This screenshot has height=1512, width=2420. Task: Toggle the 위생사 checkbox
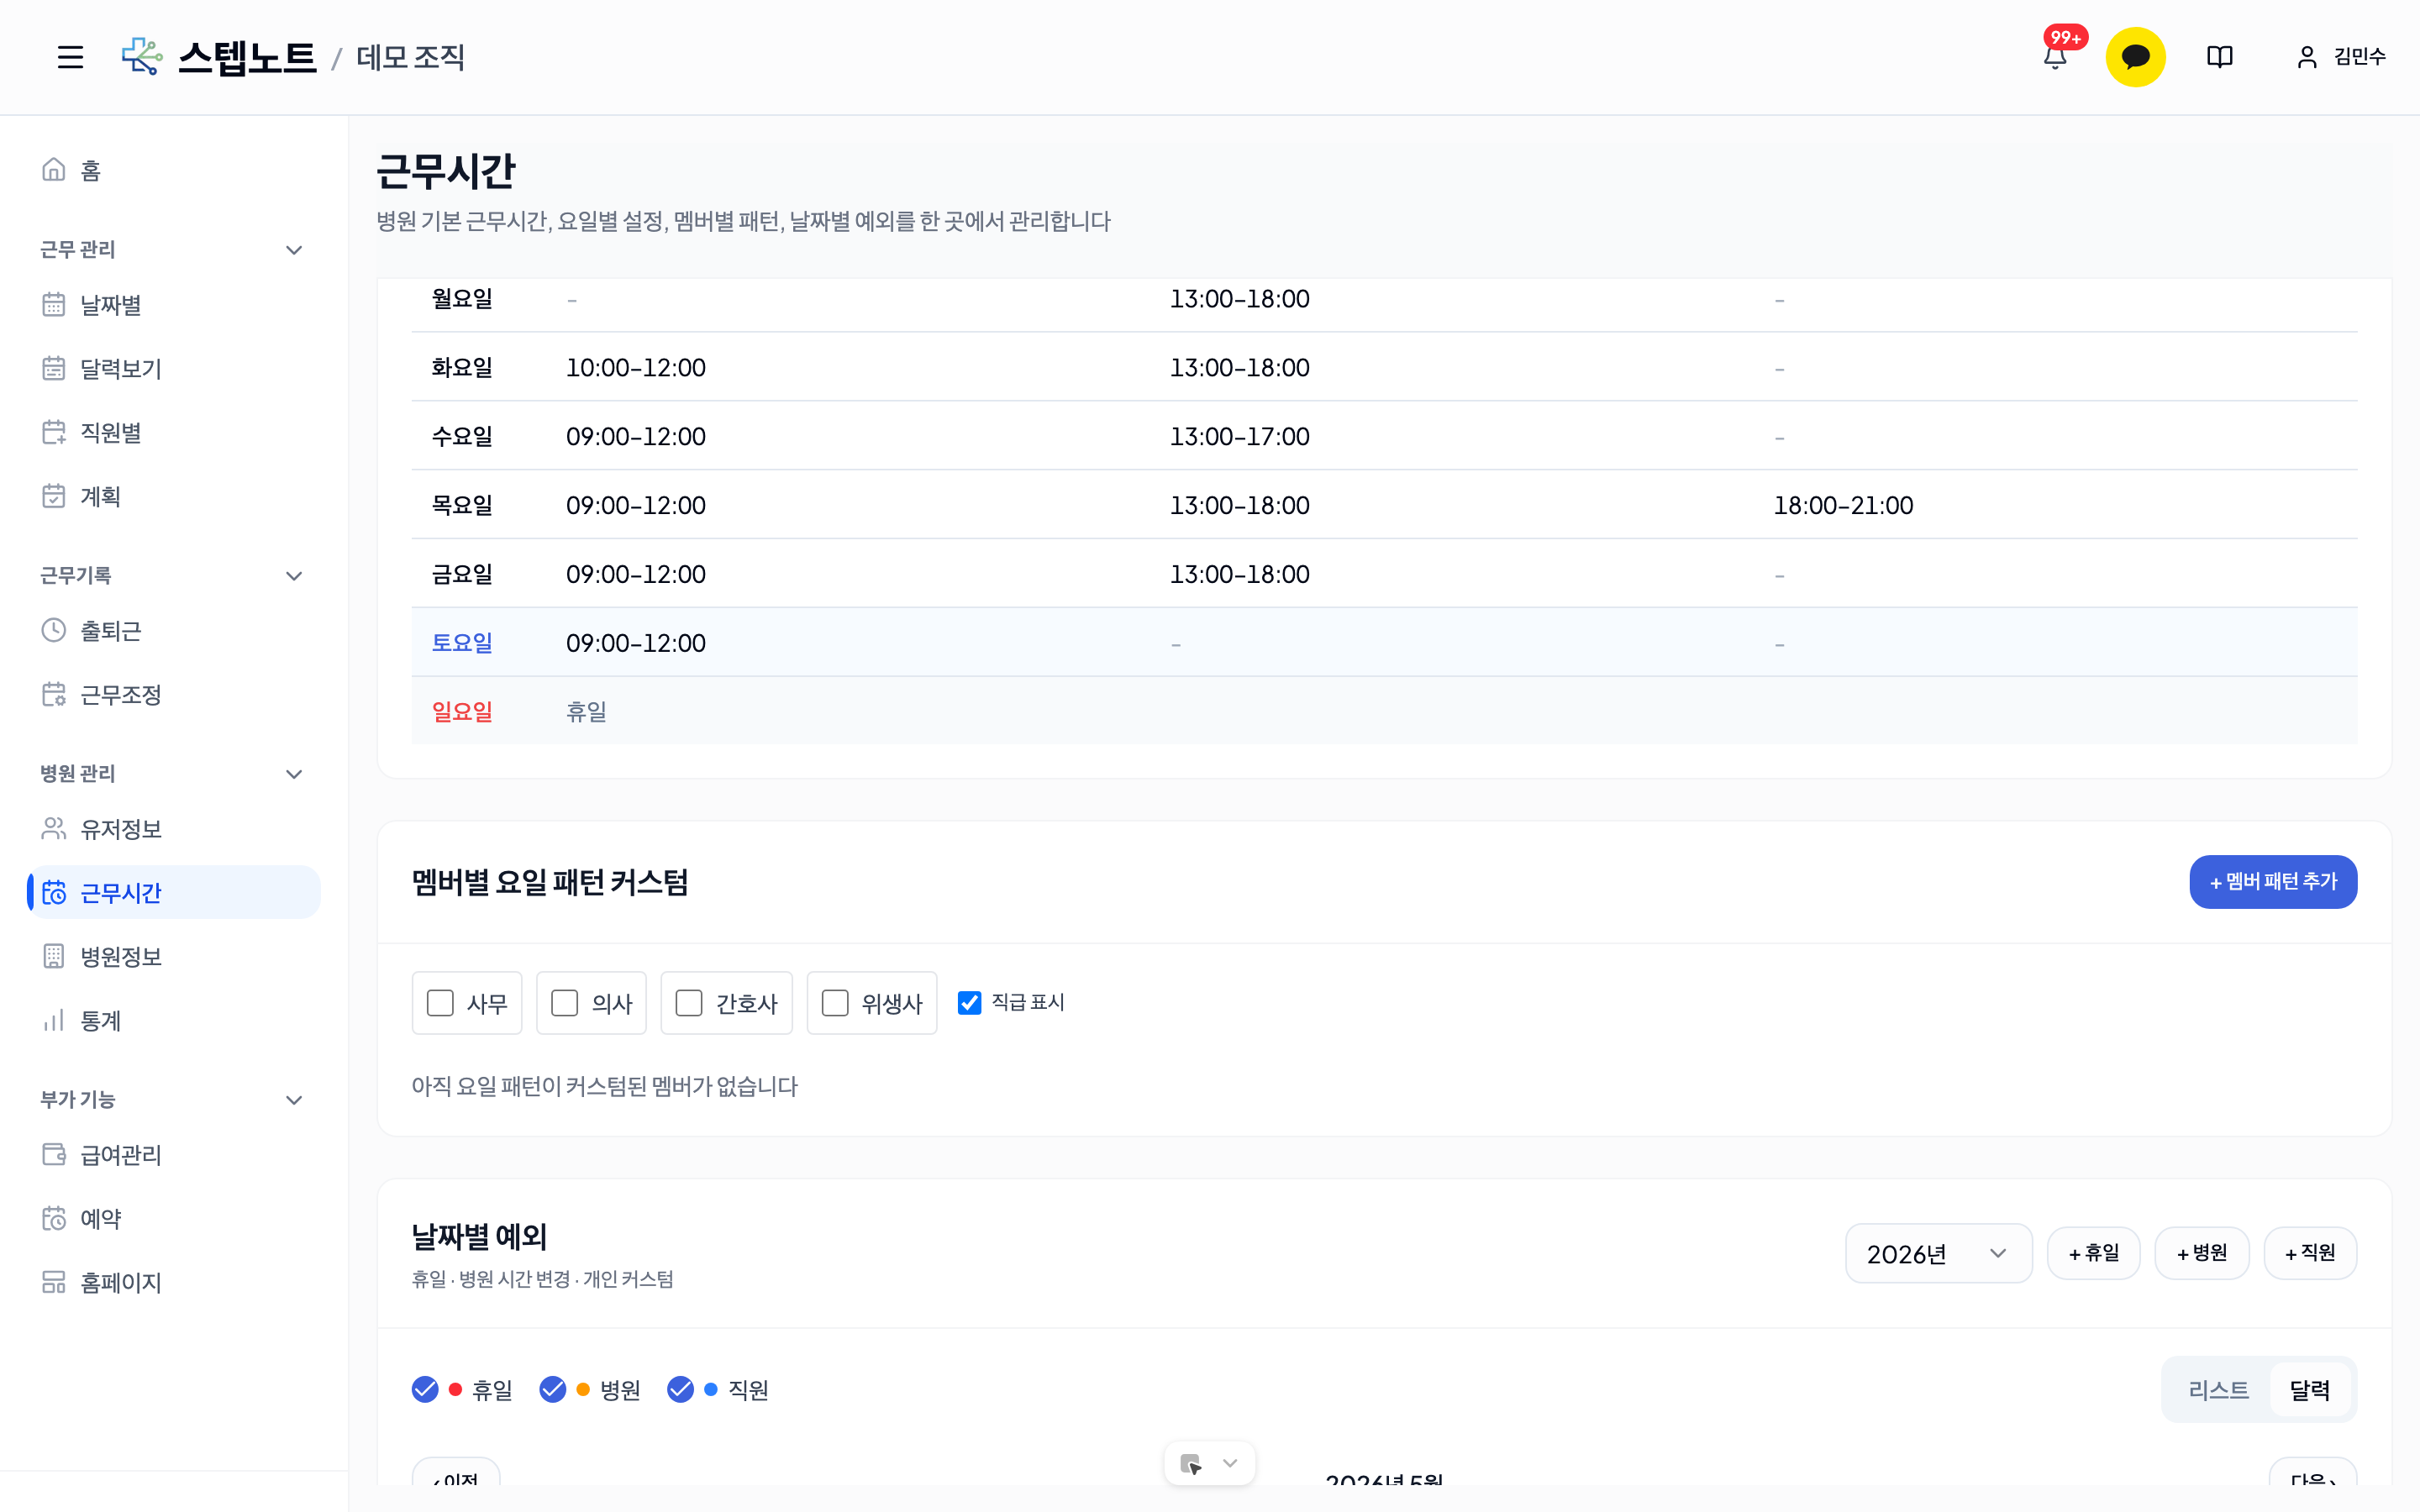(x=835, y=1003)
